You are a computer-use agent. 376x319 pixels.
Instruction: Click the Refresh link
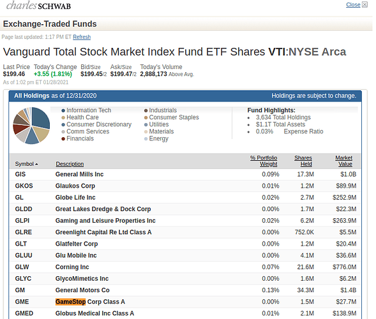pyautogui.click(x=82, y=37)
